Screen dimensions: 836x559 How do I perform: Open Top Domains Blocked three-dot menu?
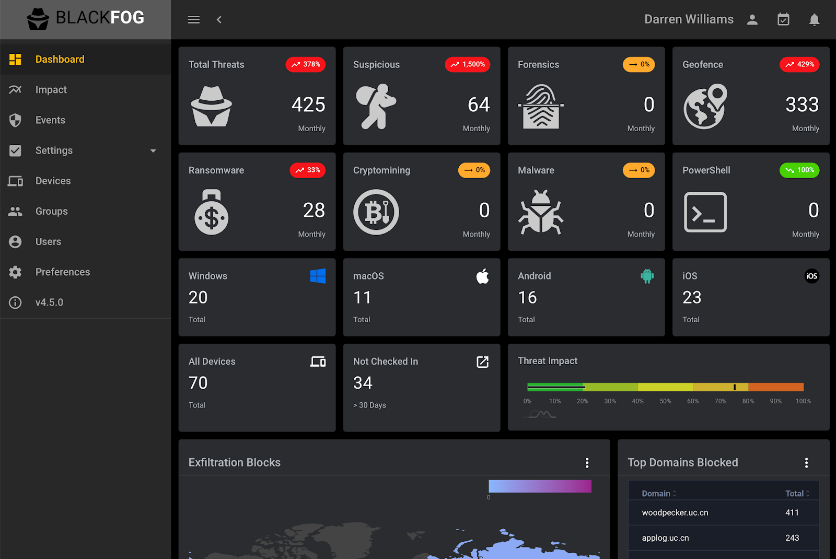click(x=807, y=463)
